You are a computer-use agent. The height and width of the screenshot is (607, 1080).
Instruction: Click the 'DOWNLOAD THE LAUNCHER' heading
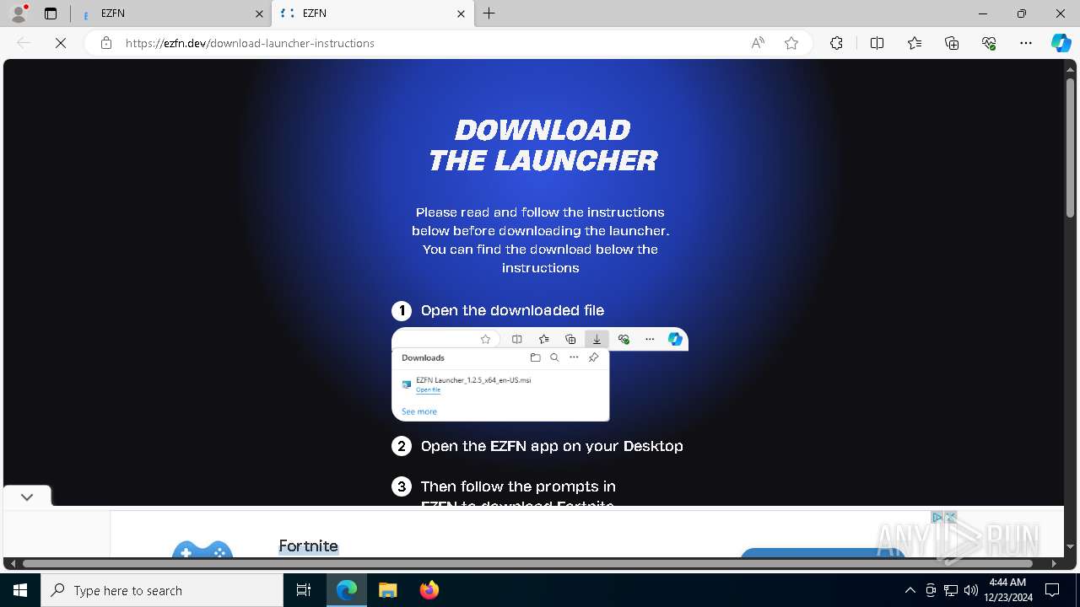point(542,145)
